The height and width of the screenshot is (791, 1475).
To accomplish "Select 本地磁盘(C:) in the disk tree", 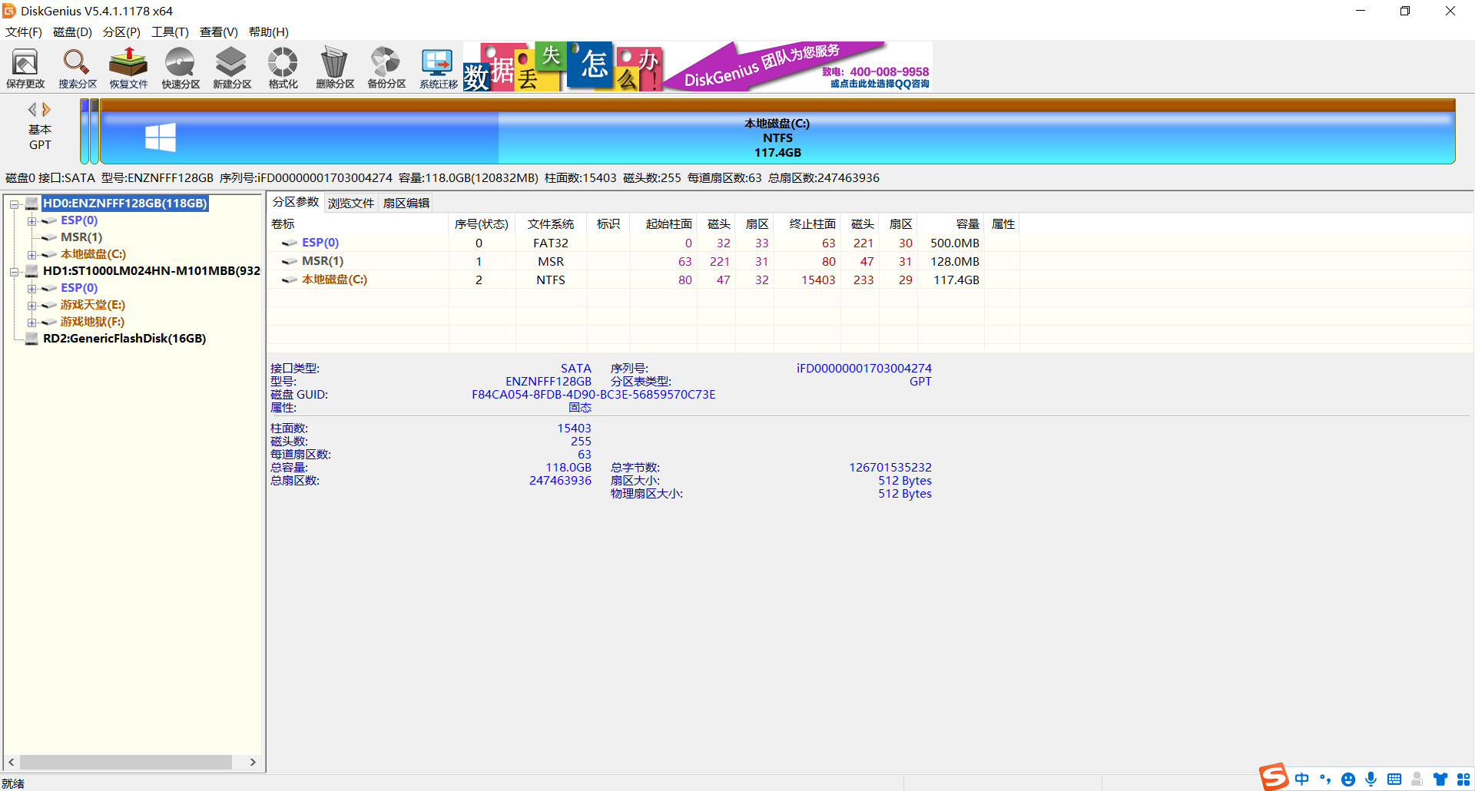I will [93, 254].
